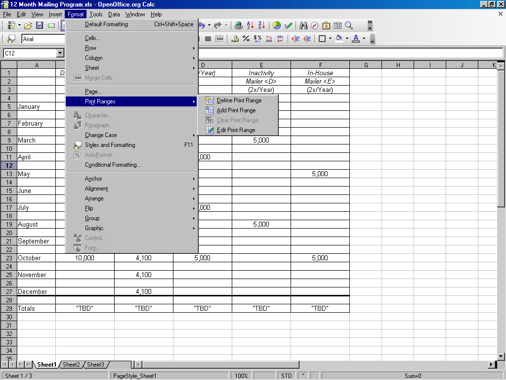Click the Conditional Formatting menu item
Screen dimensions: 506x380
[113, 165]
